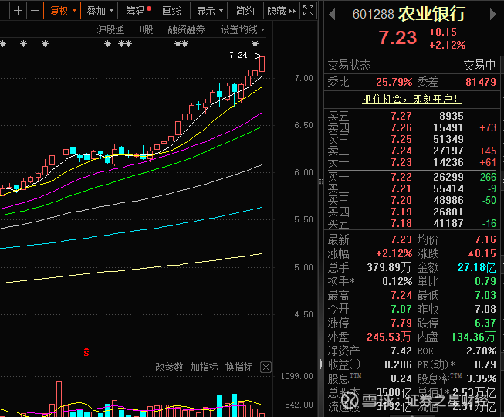Click the 总手 value 379.89万

(x=389, y=267)
